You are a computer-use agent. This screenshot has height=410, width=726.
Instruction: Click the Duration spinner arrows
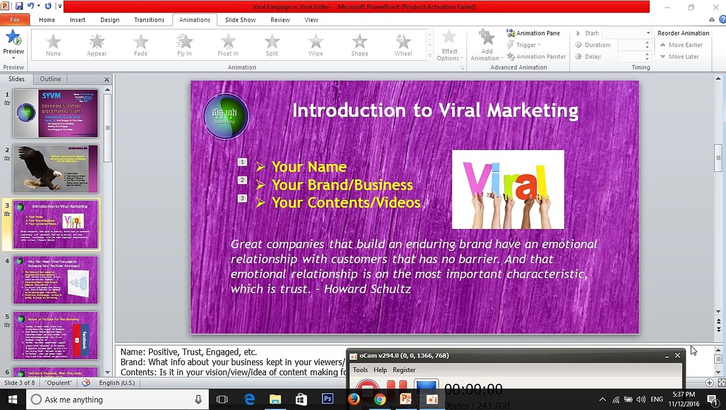pos(647,45)
